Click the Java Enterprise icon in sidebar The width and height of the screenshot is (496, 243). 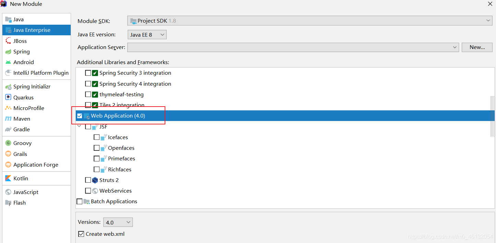click(8, 30)
